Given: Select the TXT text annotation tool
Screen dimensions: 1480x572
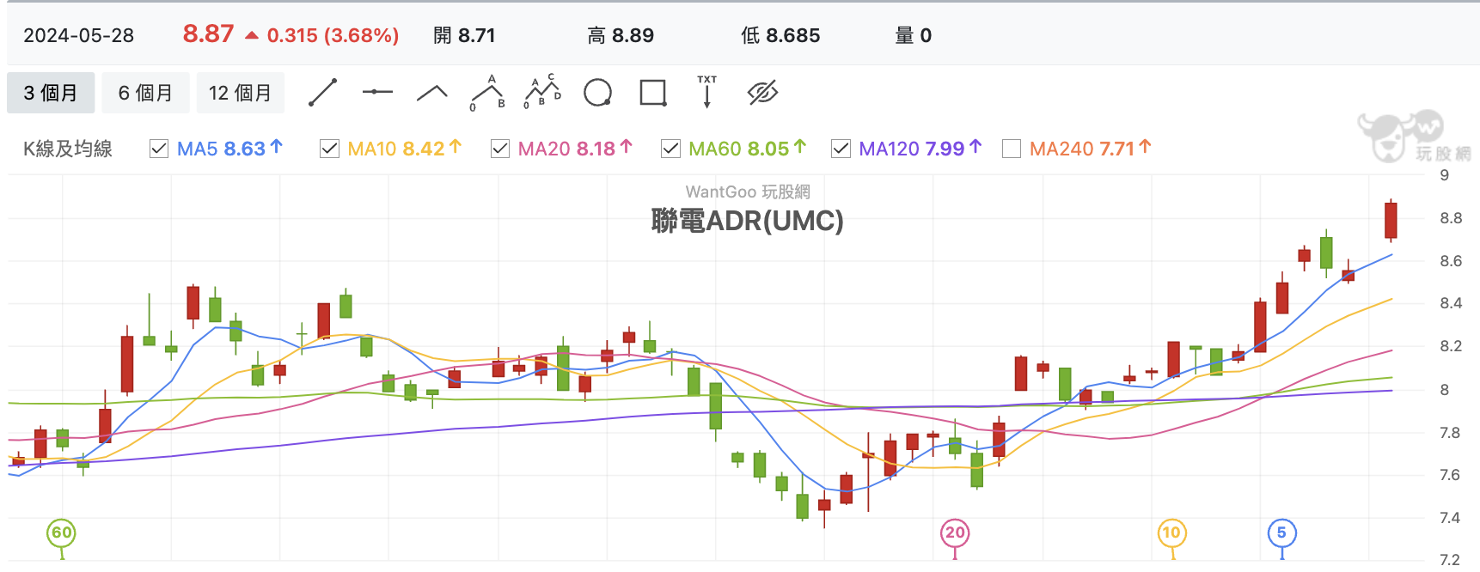Looking at the screenshot, I should tap(707, 92).
